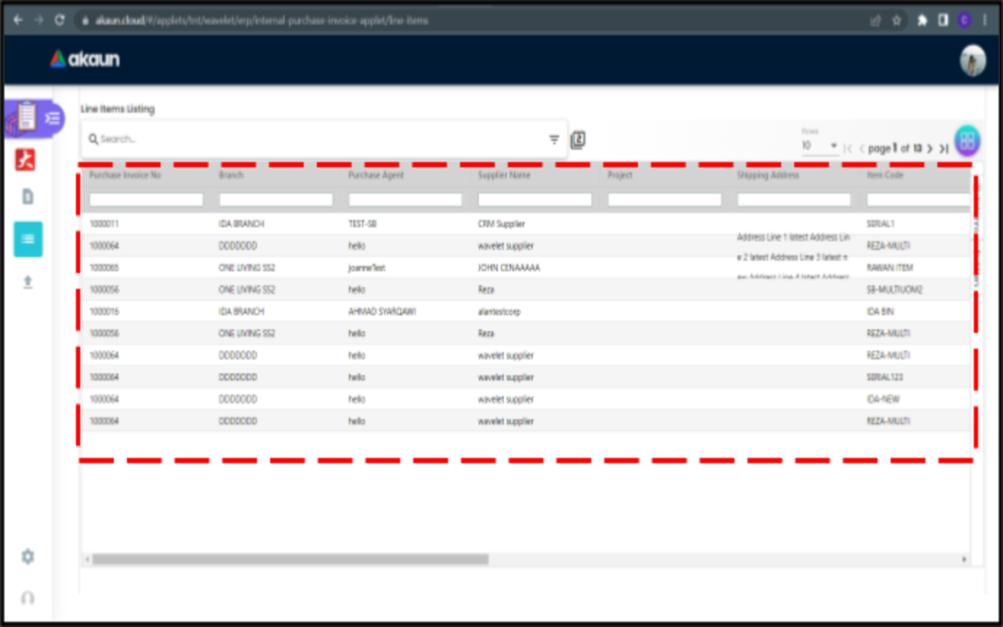1003x627 pixels.
Task: Click the joanneTest purchase agent cell
Action: [x=366, y=268]
